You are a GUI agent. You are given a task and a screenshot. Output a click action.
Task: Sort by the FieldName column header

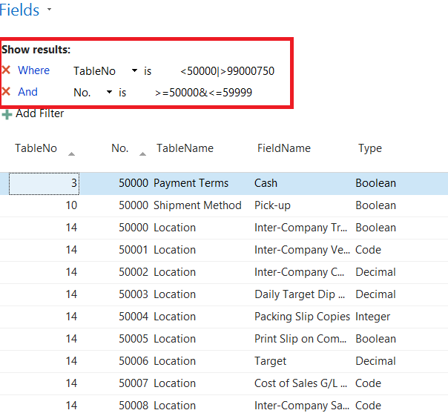pyautogui.click(x=284, y=148)
